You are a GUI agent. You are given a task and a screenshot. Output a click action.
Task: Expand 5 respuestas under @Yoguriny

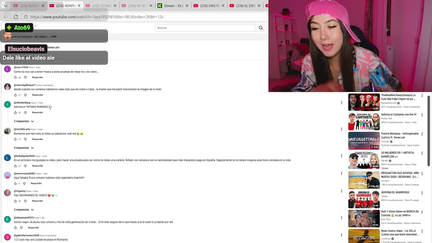tap(24, 210)
